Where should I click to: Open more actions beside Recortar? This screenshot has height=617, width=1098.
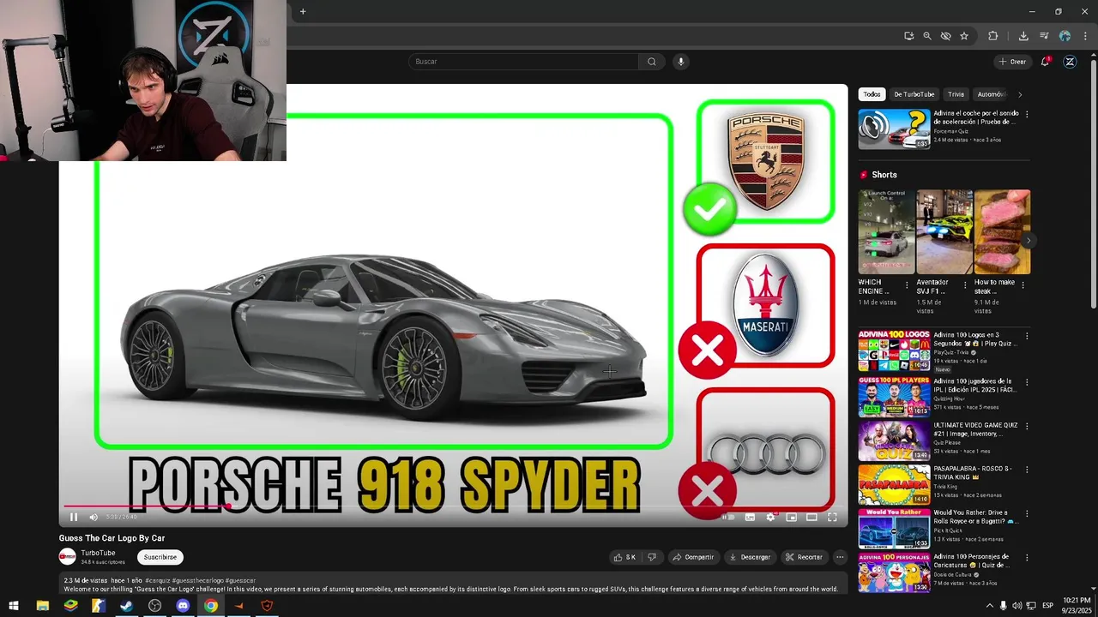pyautogui.click(x=840, y=557)
